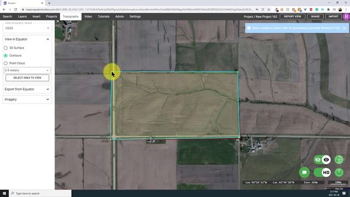Reload the page with refresh icon

[16, 10]
